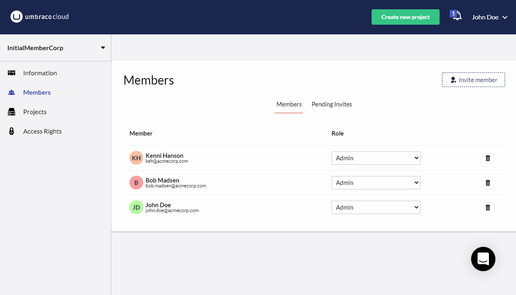Click the Umbraco Cloud logo
Screen dimensions: 516x295
[x=40, y=17]
